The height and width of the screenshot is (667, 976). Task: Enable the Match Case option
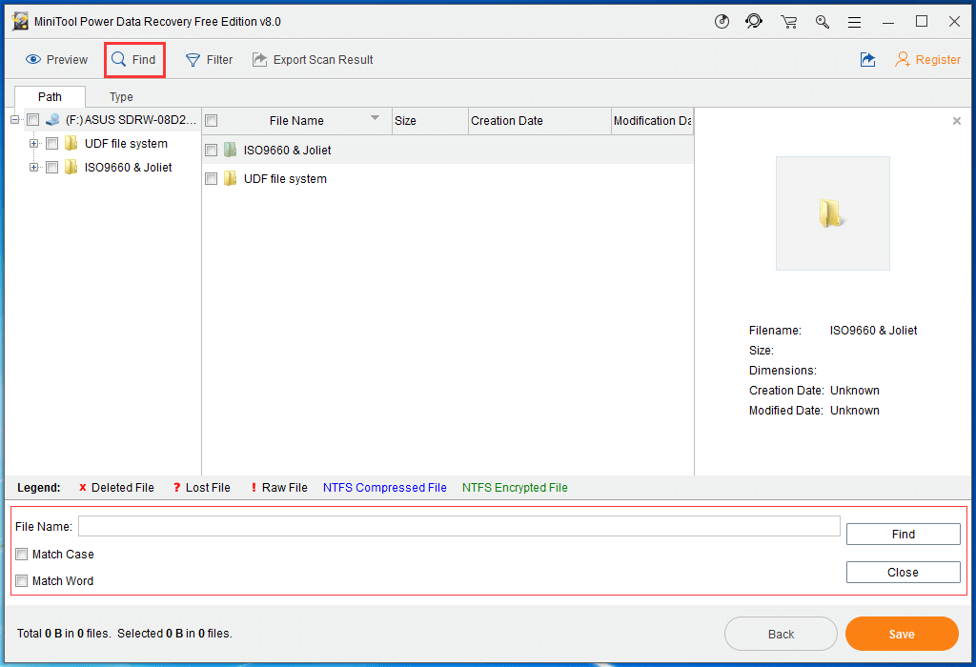[21, 554]
